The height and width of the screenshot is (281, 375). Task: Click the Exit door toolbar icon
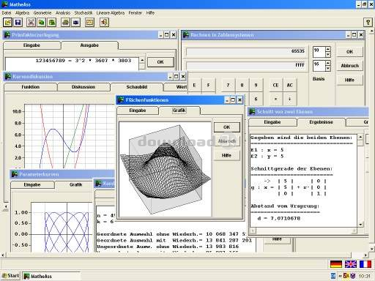104,23
